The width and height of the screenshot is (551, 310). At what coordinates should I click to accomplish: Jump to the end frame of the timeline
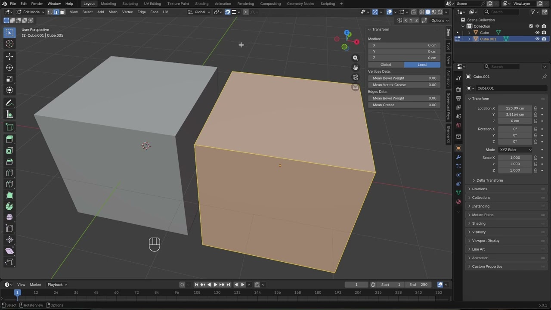click(228, 285)
